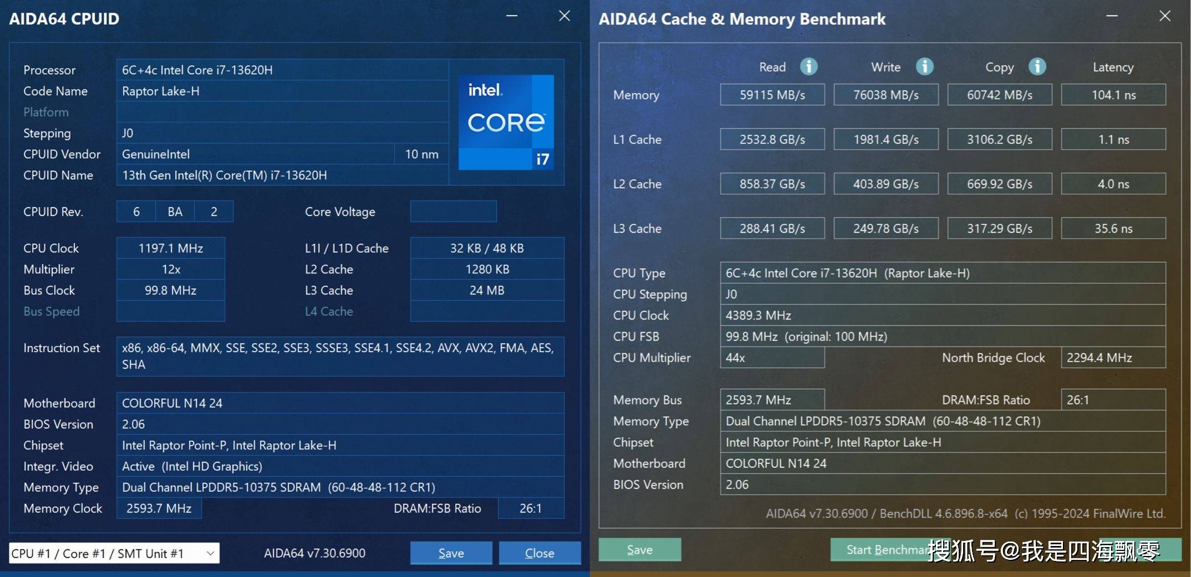Click the benchmark Memory Bus value 2593.7 MHz
The height and width of the screenshot is (577, 1191).
(772, 400)
